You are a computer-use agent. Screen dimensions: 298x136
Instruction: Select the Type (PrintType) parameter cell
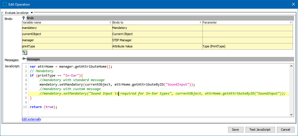pyautogui.click(x=247, y=46)
